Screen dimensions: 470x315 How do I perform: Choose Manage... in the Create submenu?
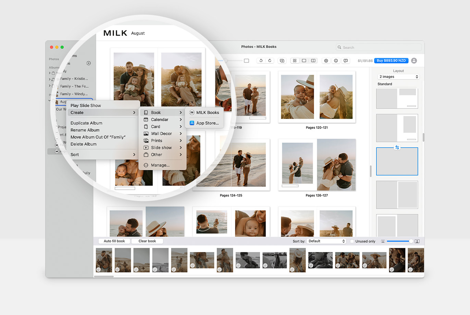163,165
